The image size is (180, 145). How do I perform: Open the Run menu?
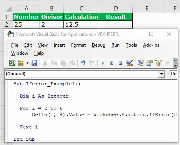coord(115,45)
